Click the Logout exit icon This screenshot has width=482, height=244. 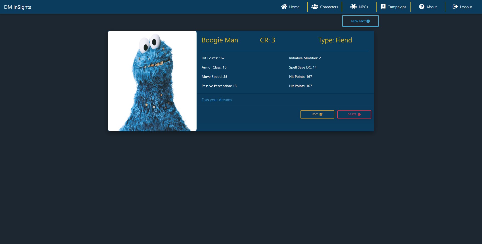(455, 7)
